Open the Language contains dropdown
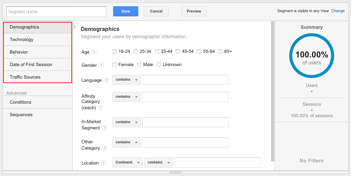The width and height of the screenshot is (351, 176). pos(126,80)
